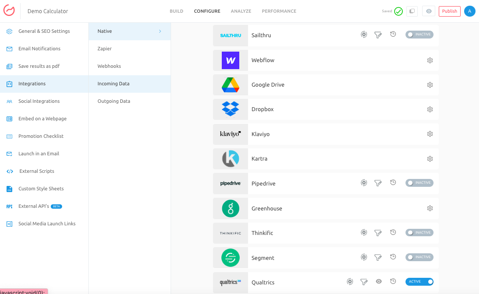The width and height of the screenshot is (479, 294).
Task: Click the Publish button
Action: [x=449, y=11]
